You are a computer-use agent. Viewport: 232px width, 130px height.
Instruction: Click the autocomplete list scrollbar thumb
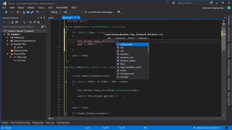148,48
